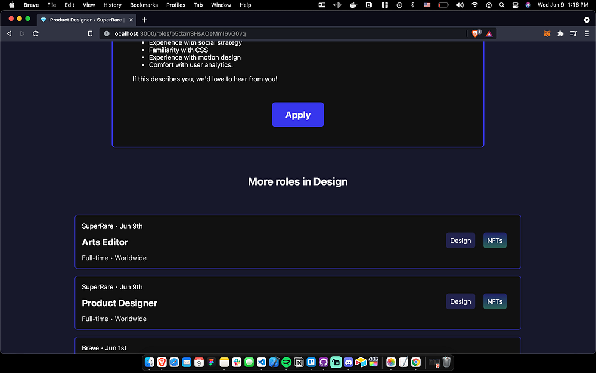Open the Profiles menu
Screen dimensions: 596x373
(176, 5)
